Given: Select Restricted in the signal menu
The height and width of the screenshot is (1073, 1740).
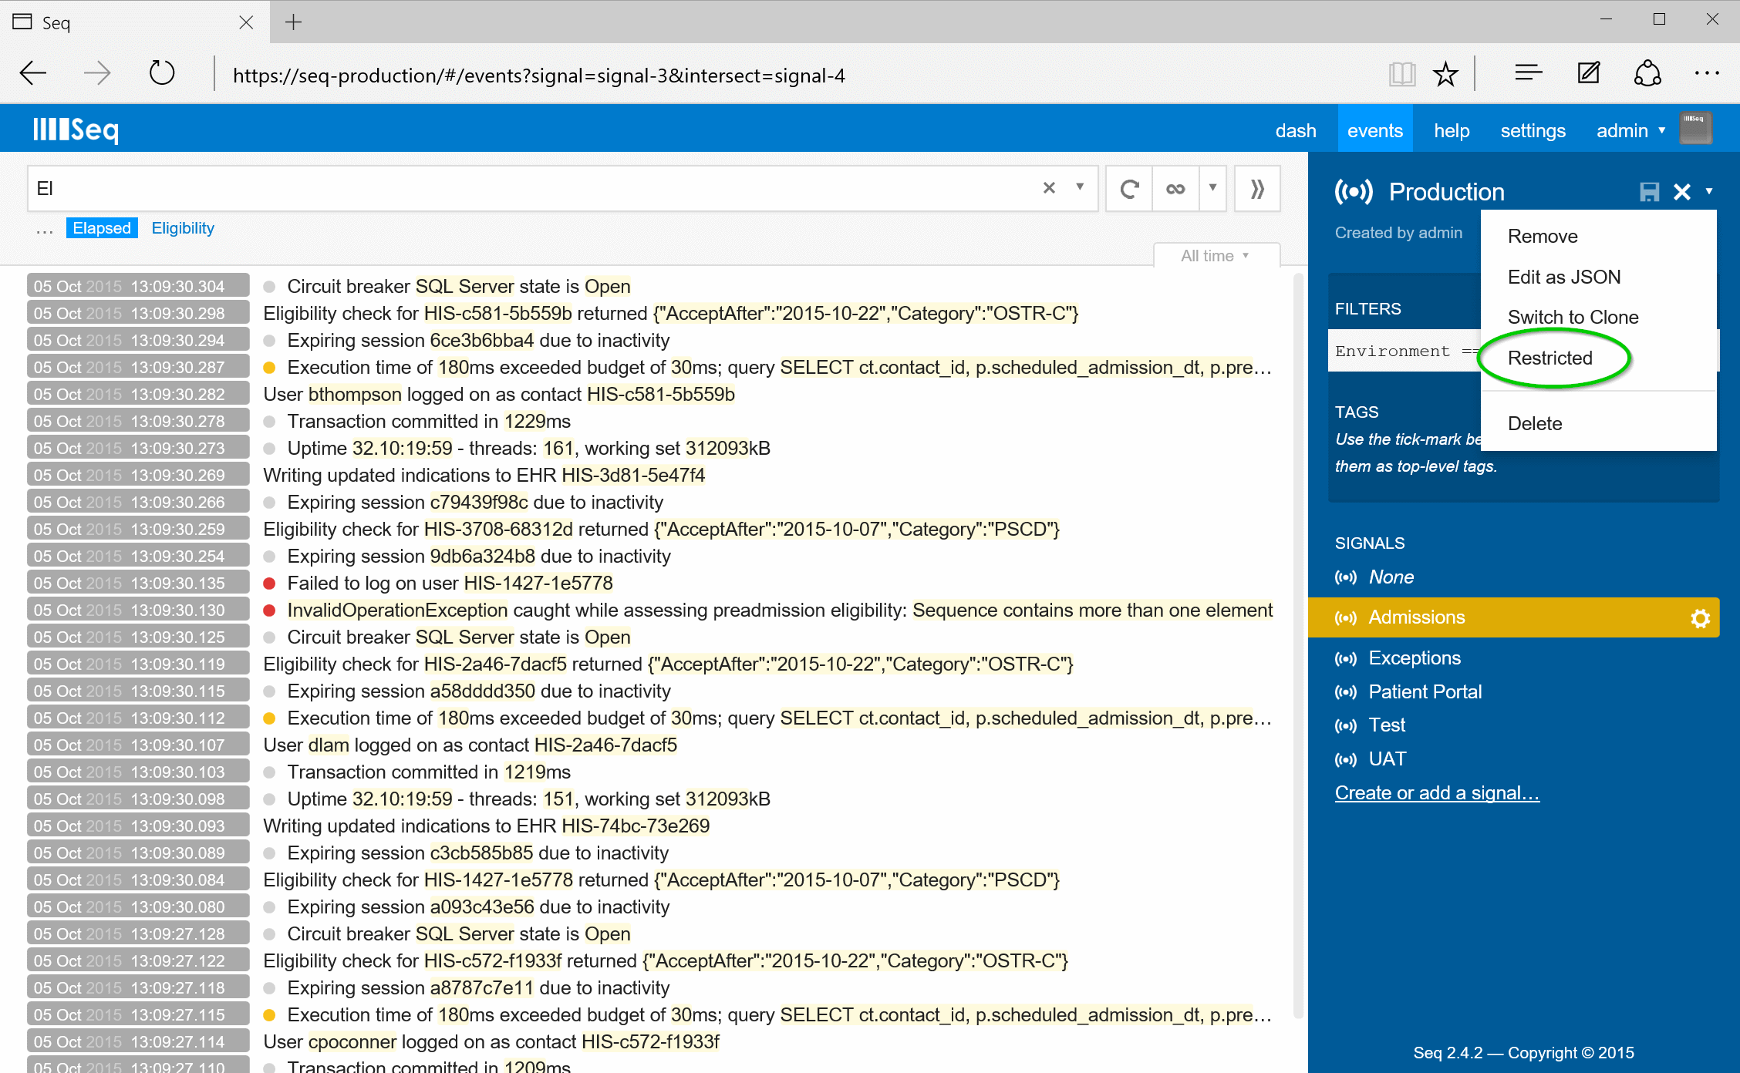Looking at the screenshot, I should click(x=1598, y=358).
